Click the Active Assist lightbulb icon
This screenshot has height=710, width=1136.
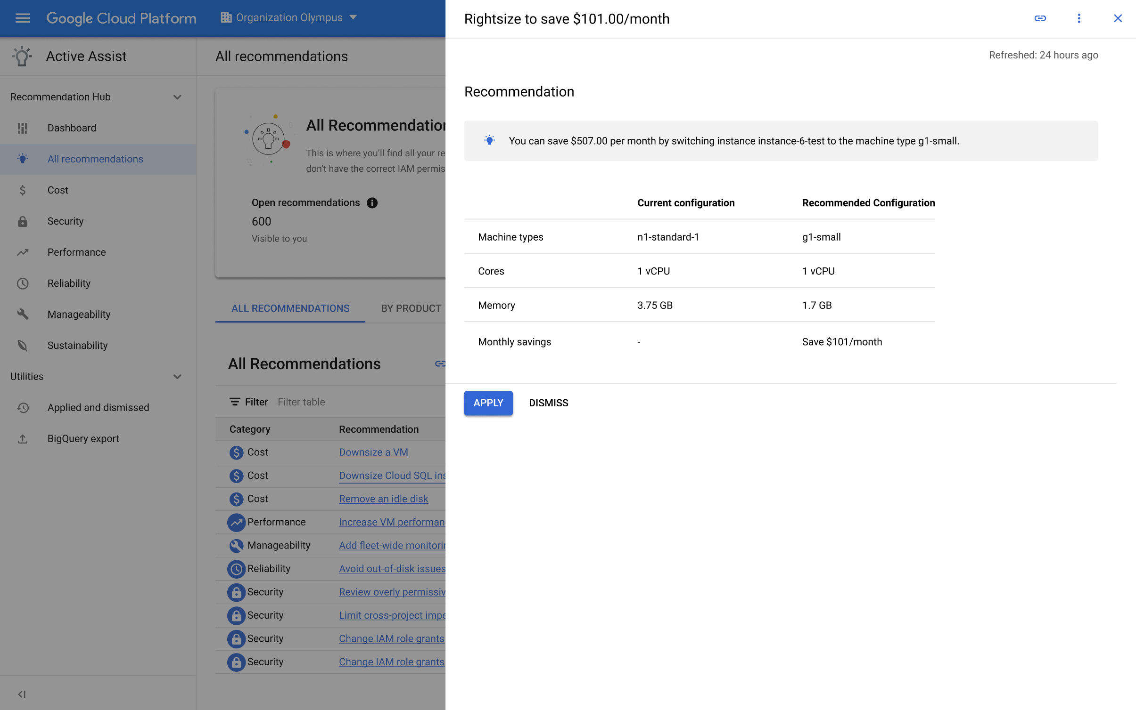coord(21,55)
